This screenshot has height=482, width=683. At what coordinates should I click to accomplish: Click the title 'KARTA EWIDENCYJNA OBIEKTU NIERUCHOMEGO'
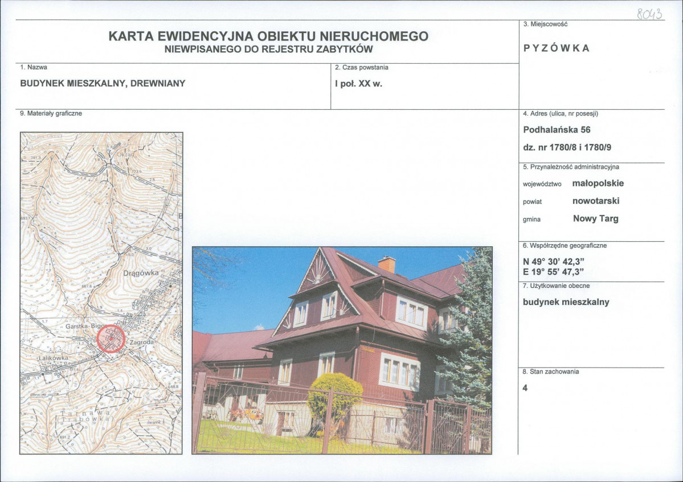(x=268, y=36)
